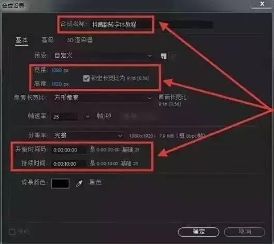This screenshot has width=274, height=244.
Task: Open the 预设 自定义 preset dropdown
Action: tap(103, 56)
